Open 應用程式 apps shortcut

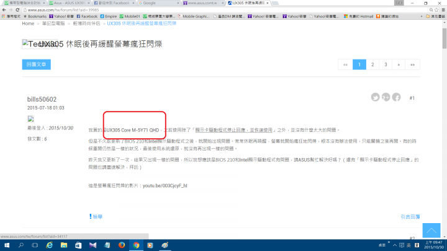coord(11,17)
